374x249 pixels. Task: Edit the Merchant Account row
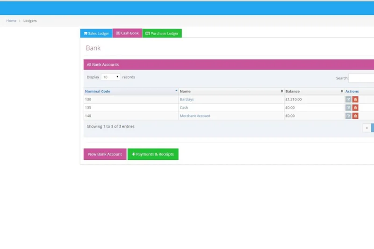(348, 116)
